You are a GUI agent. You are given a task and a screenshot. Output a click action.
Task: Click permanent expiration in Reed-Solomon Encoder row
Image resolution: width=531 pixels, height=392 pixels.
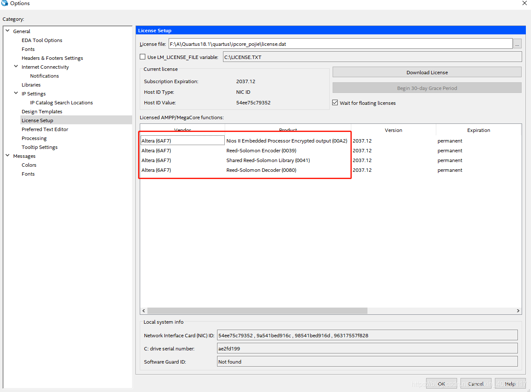450,151
